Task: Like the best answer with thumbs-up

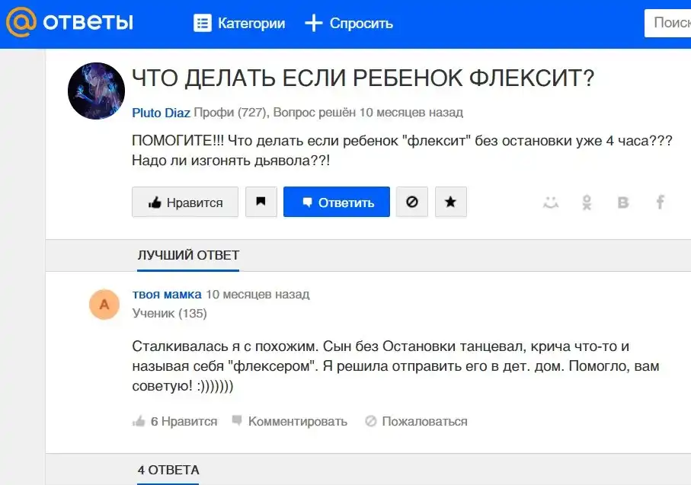Action: [139, 421]
